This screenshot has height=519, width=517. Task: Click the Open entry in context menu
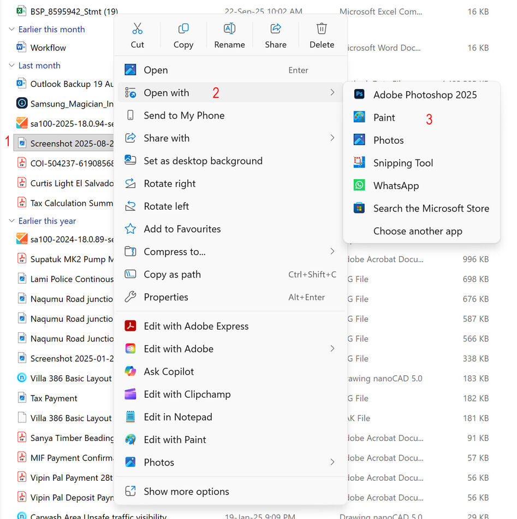[x=230, y=70]
